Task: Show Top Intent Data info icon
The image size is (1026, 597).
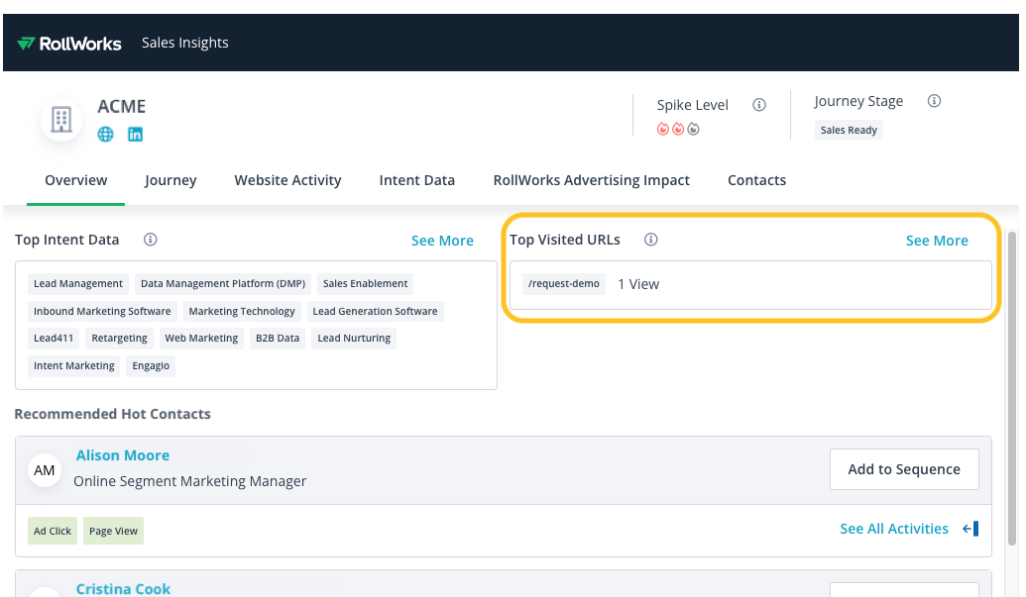Action: point(151,239)
